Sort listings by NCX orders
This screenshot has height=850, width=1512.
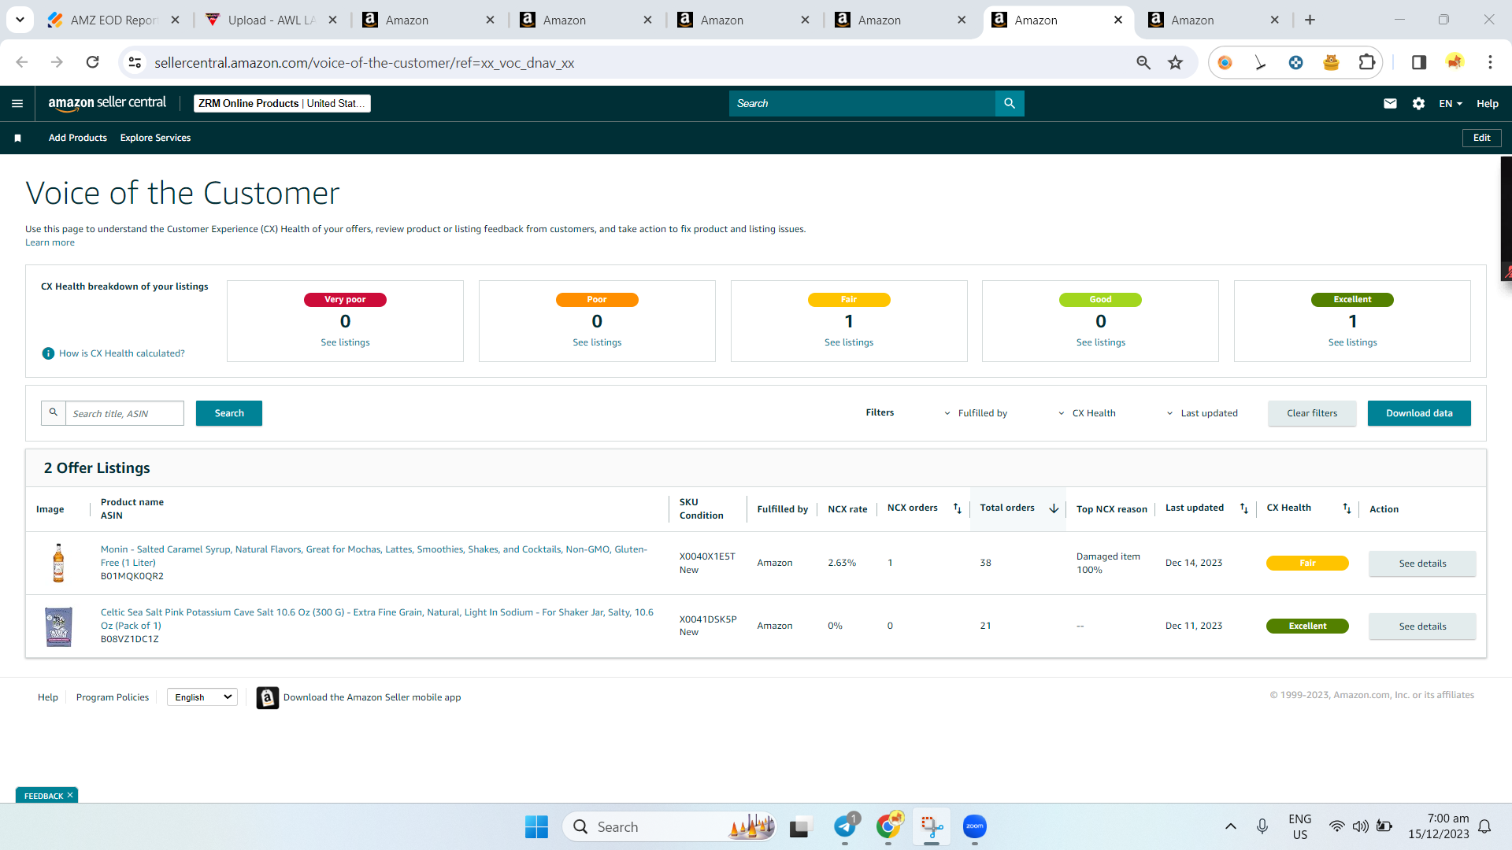(958, 508)
